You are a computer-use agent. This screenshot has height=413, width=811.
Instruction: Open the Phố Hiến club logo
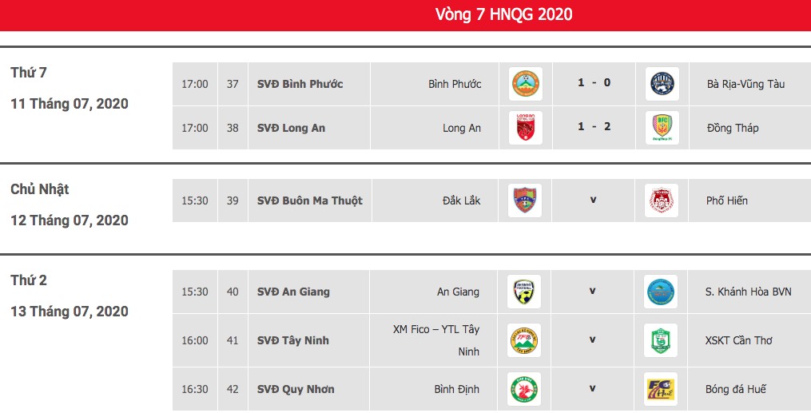[x=662, y=201]
